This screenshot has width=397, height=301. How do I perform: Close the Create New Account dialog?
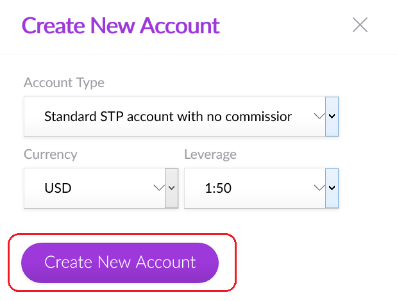360,25
